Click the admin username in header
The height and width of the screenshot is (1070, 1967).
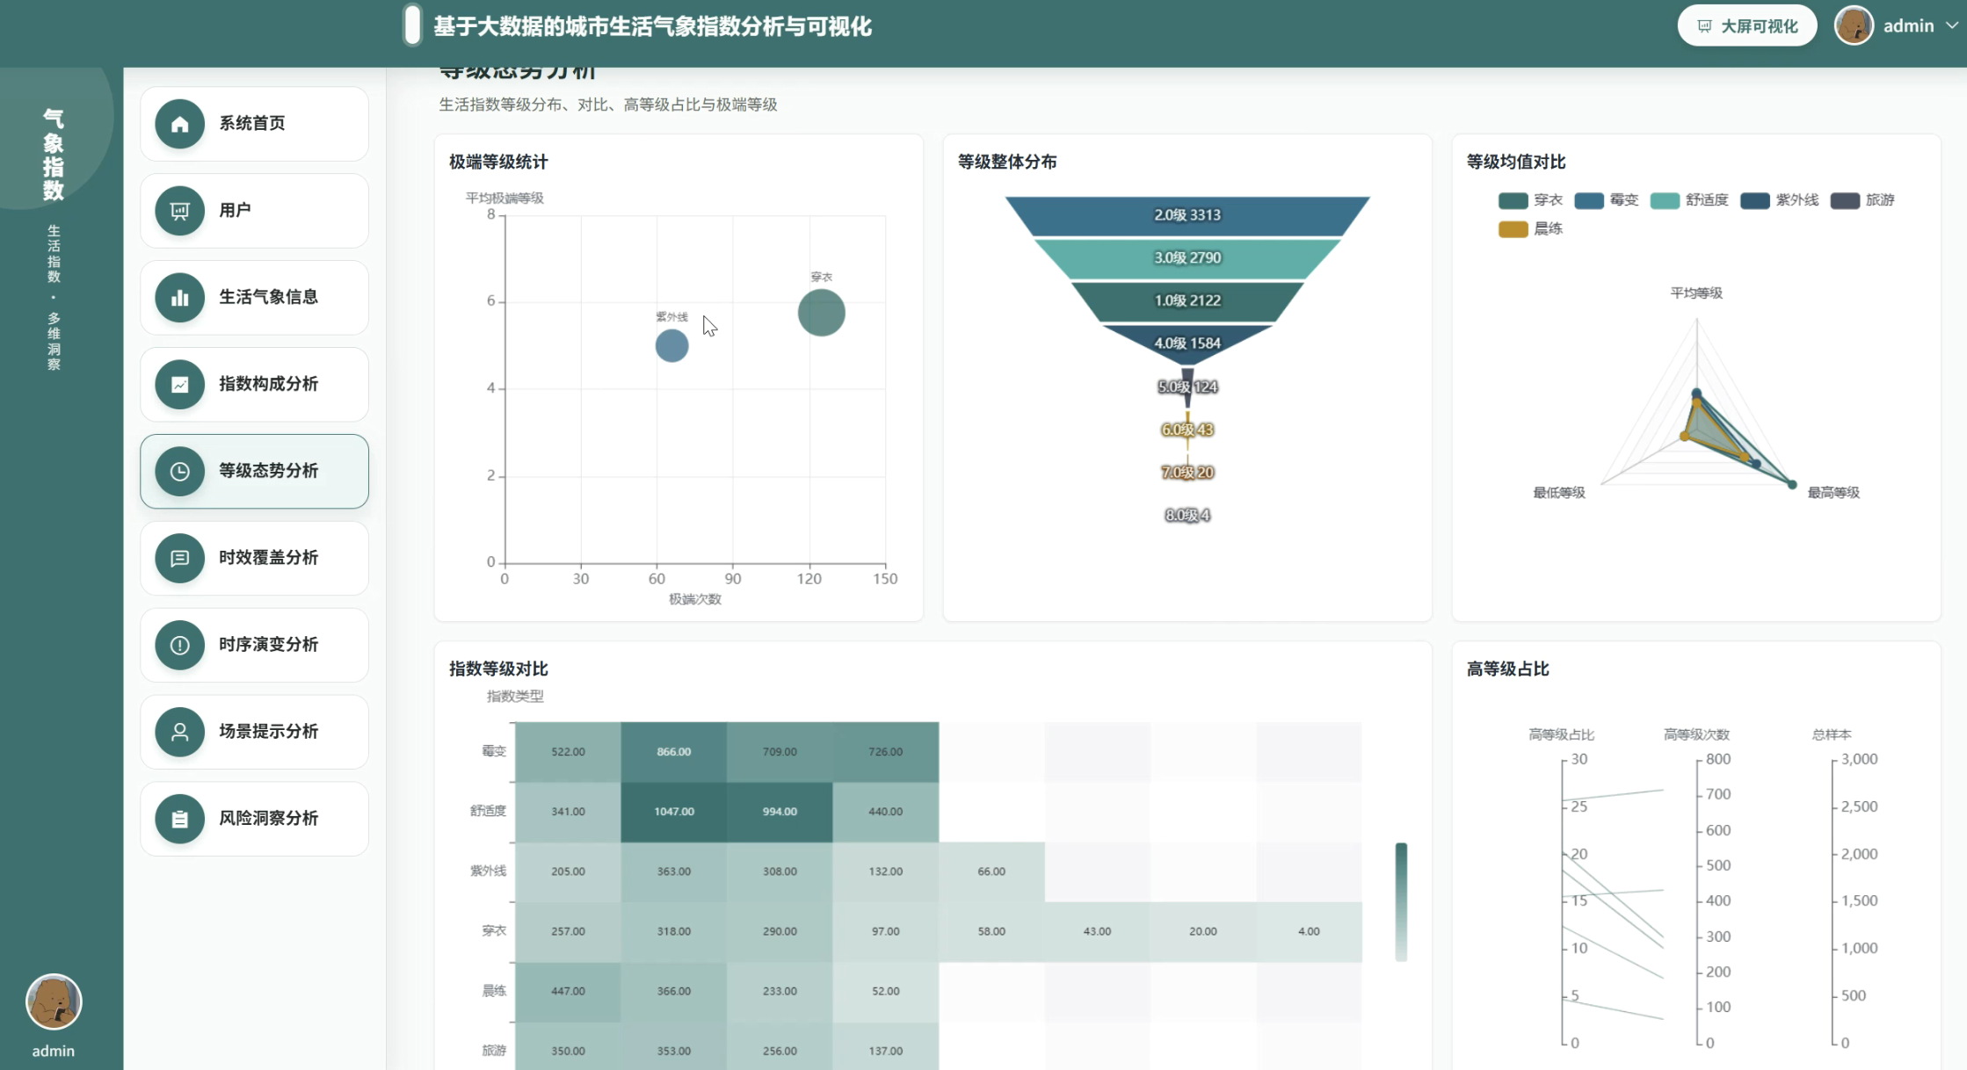pyautogui.click(x=1908, y=26)
